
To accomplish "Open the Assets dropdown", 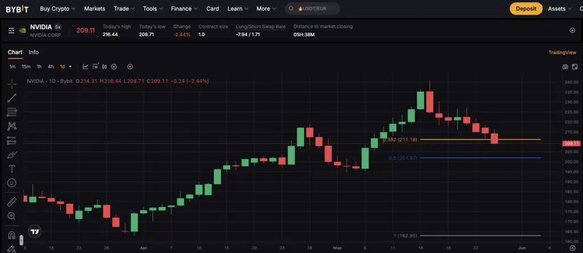I will coord(560,9).
